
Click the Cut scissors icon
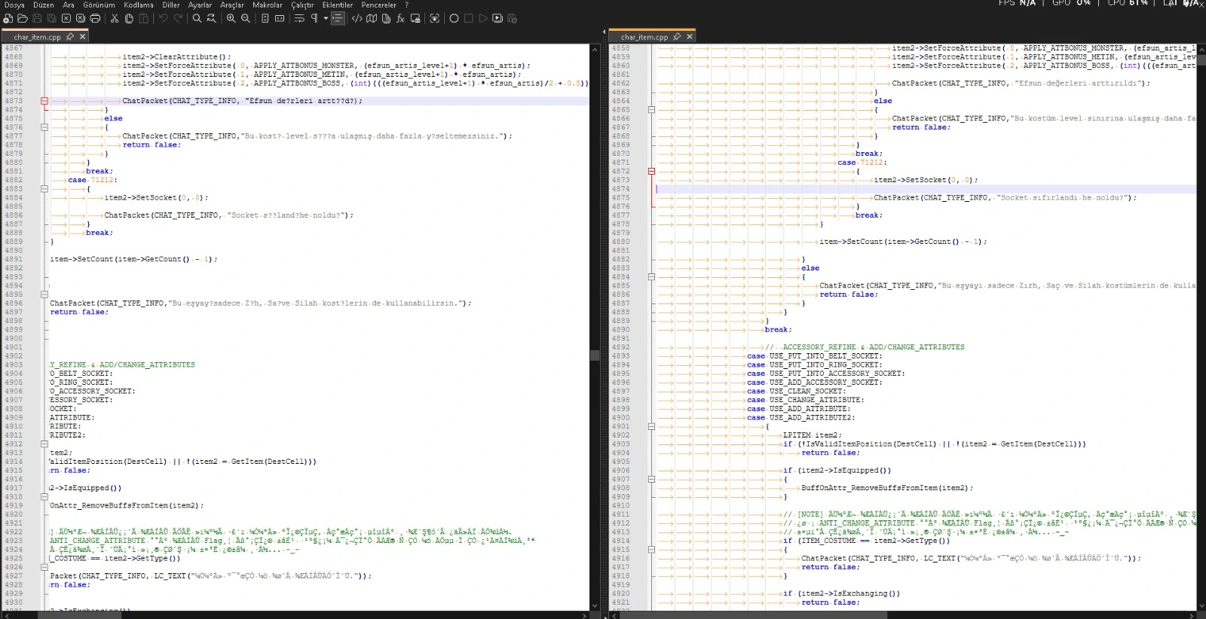pyautogui.click(x=115, y=18)
